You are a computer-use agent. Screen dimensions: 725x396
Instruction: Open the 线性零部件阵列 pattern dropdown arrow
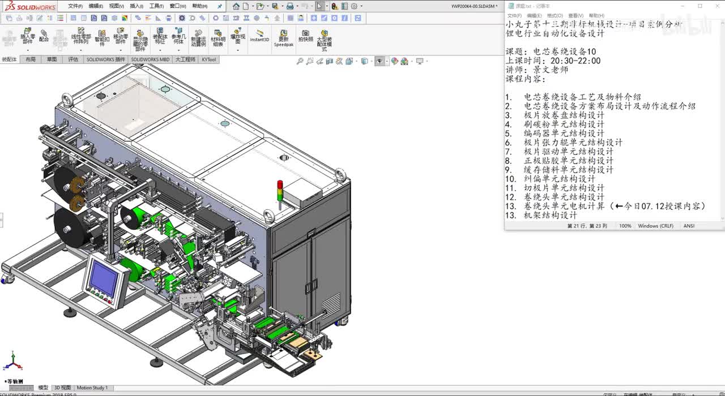(x=80, y=50)
